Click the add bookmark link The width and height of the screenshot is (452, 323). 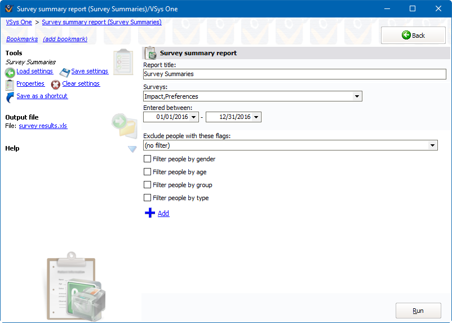[65, 39]
